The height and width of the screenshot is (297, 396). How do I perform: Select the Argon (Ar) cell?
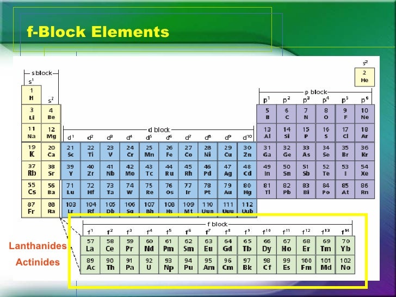(x=364, y=133)
